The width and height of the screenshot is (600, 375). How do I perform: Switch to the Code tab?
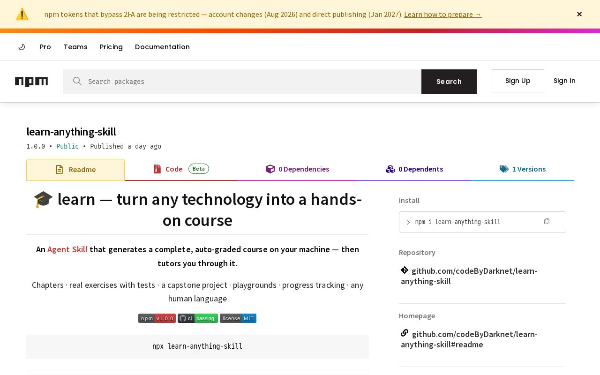pos(181,169)
